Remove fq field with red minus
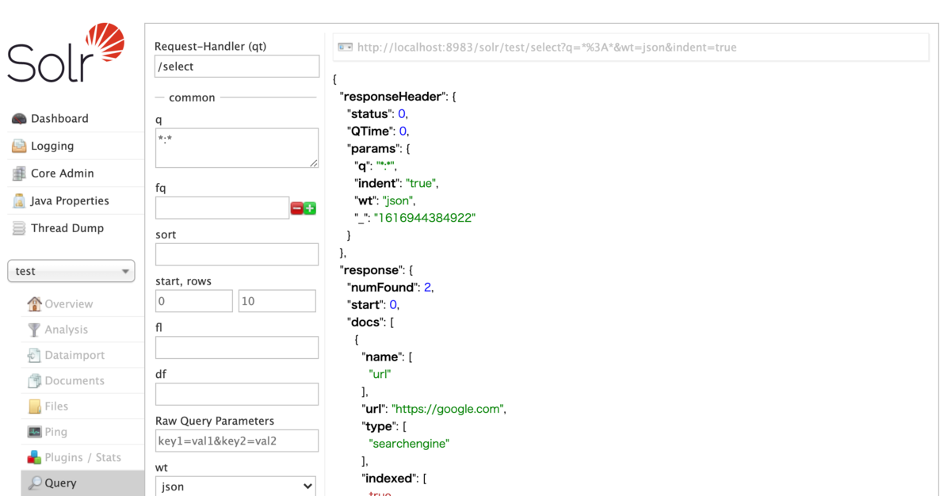This screenshot has height=496, width=951. tap(297, 208)
